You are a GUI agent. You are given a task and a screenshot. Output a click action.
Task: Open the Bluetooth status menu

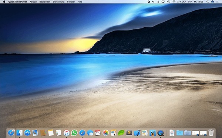point(158,2)
